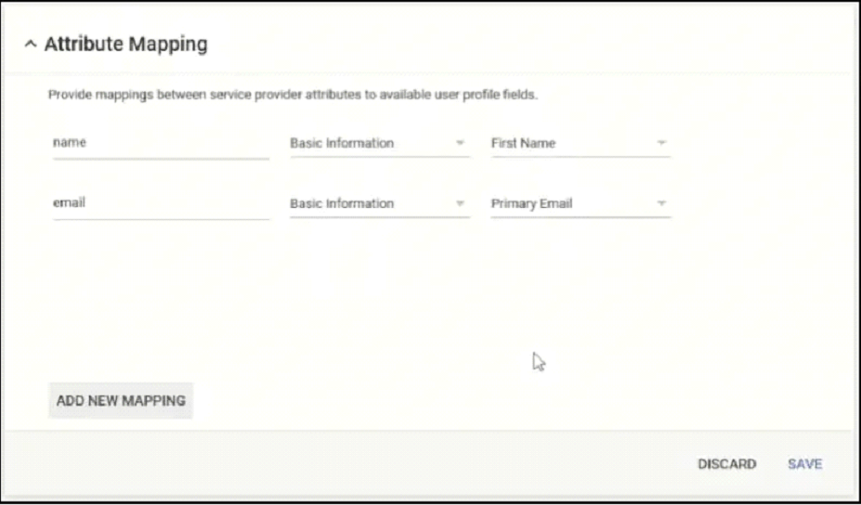Image resolution: width=861 pixels, height=505 pixels.
Task: Focus the name attribute input field
Action: [x=161, y=144]
